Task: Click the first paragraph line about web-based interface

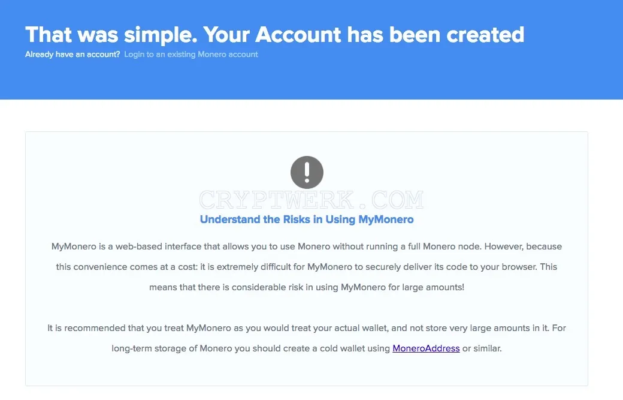Action: pos(306,246)
